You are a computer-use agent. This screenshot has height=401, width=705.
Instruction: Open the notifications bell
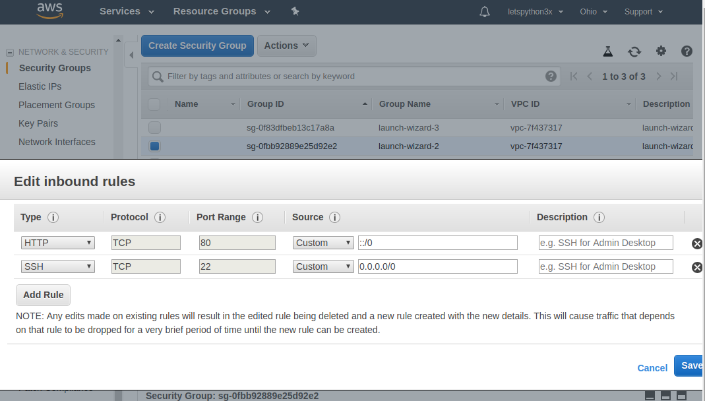485,12
